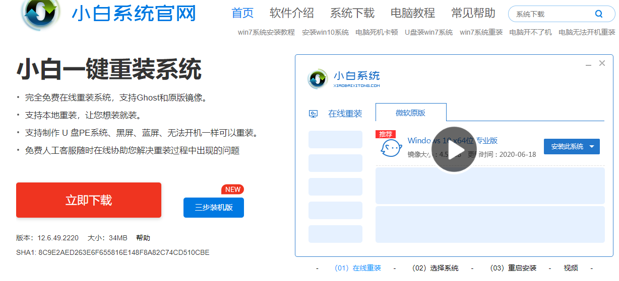Select the 视频 step link
619x281 pixels.
pyautogui.click(x=571, y=268)
